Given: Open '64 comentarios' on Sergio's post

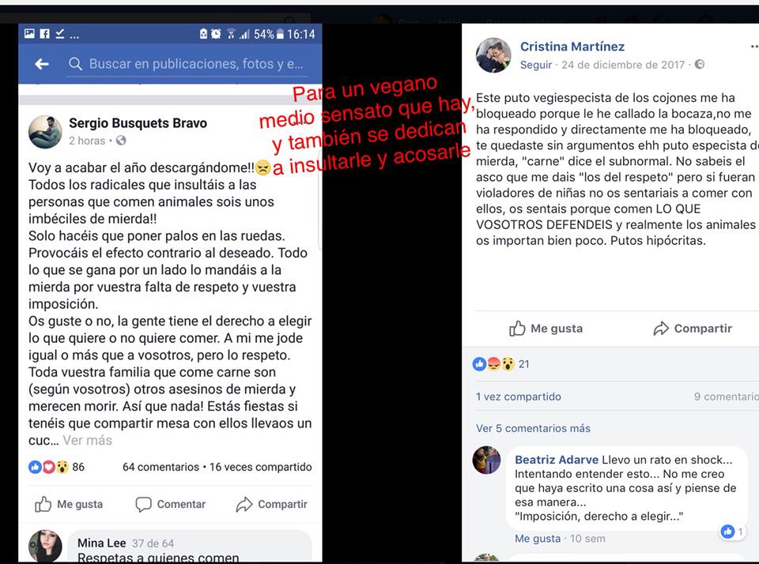Looking at the screenshot, I should pos(160,467).
